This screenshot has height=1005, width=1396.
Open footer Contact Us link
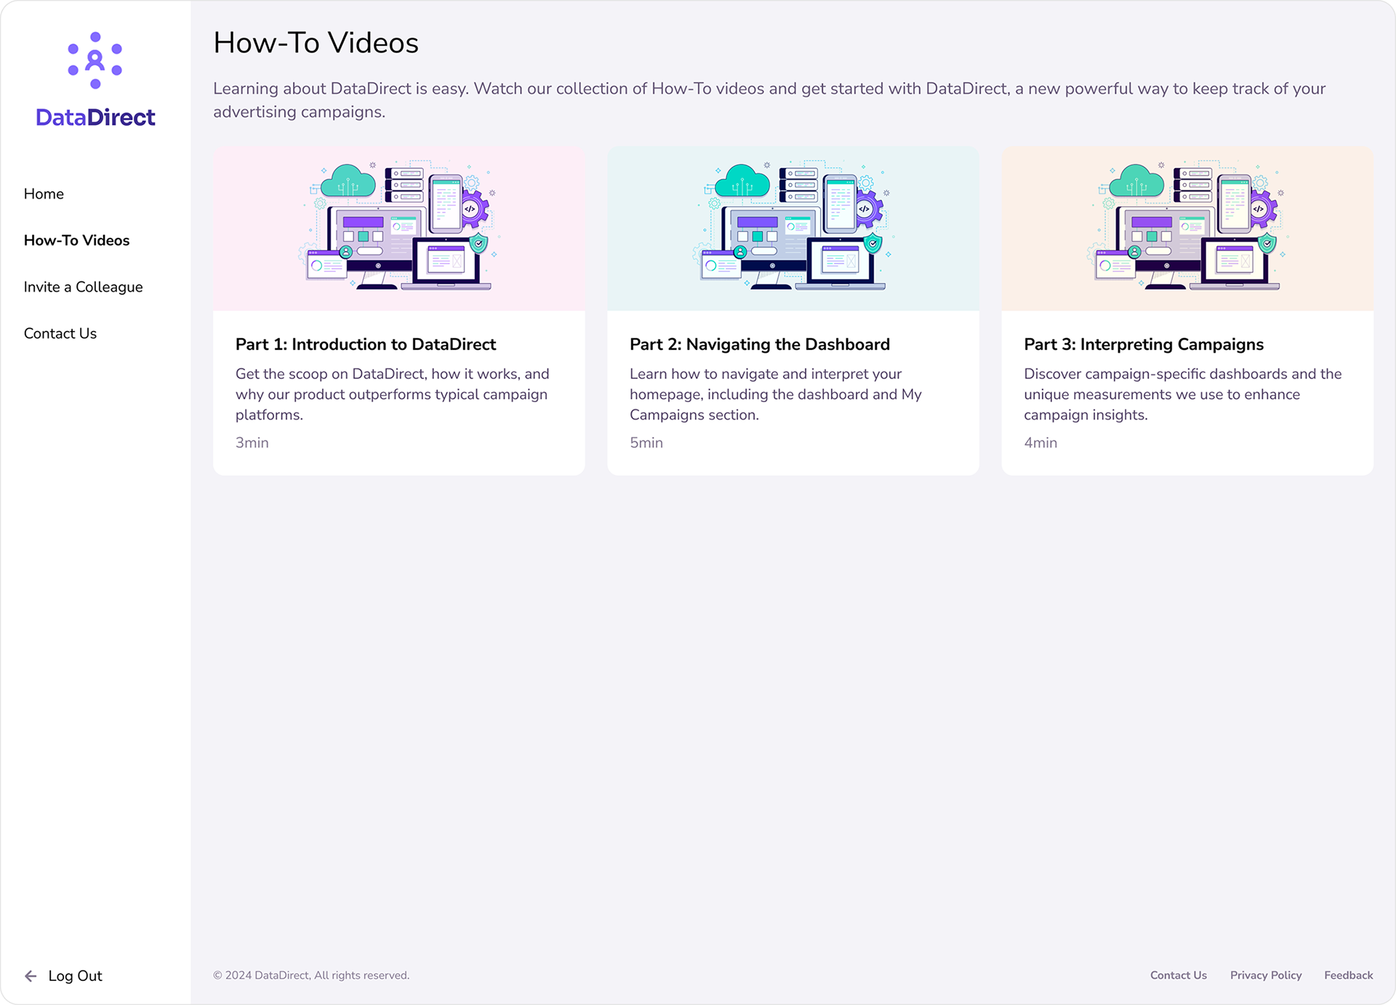click(1178, 975)
